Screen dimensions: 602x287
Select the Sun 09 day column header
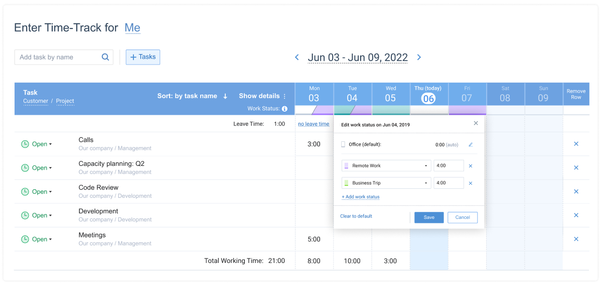coord(543,94)
